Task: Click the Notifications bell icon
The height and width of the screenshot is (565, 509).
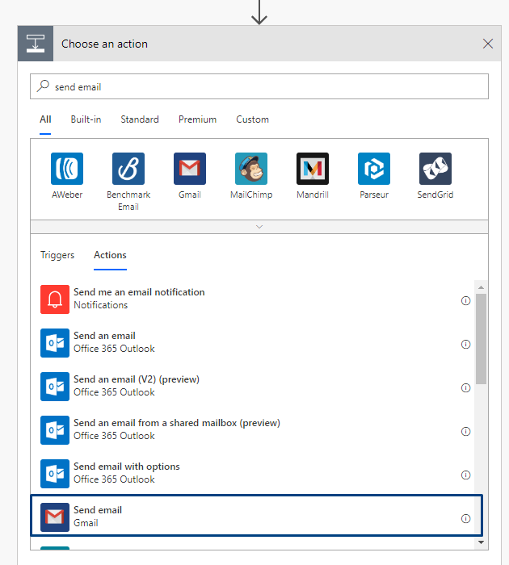Action: pos(55,299)
